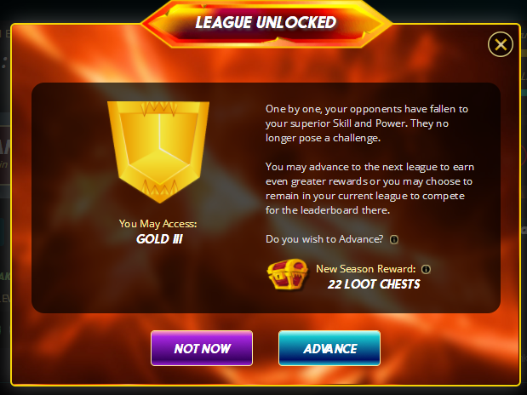527x395 pixels.
Task: Open info icon next to New Season Reward
Action: (426, 269)
